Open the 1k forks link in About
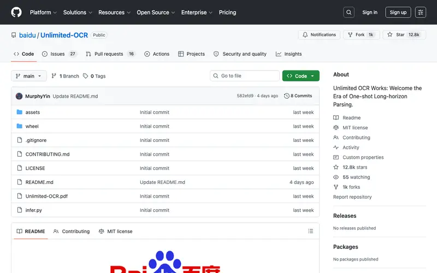 pos(351,187)
